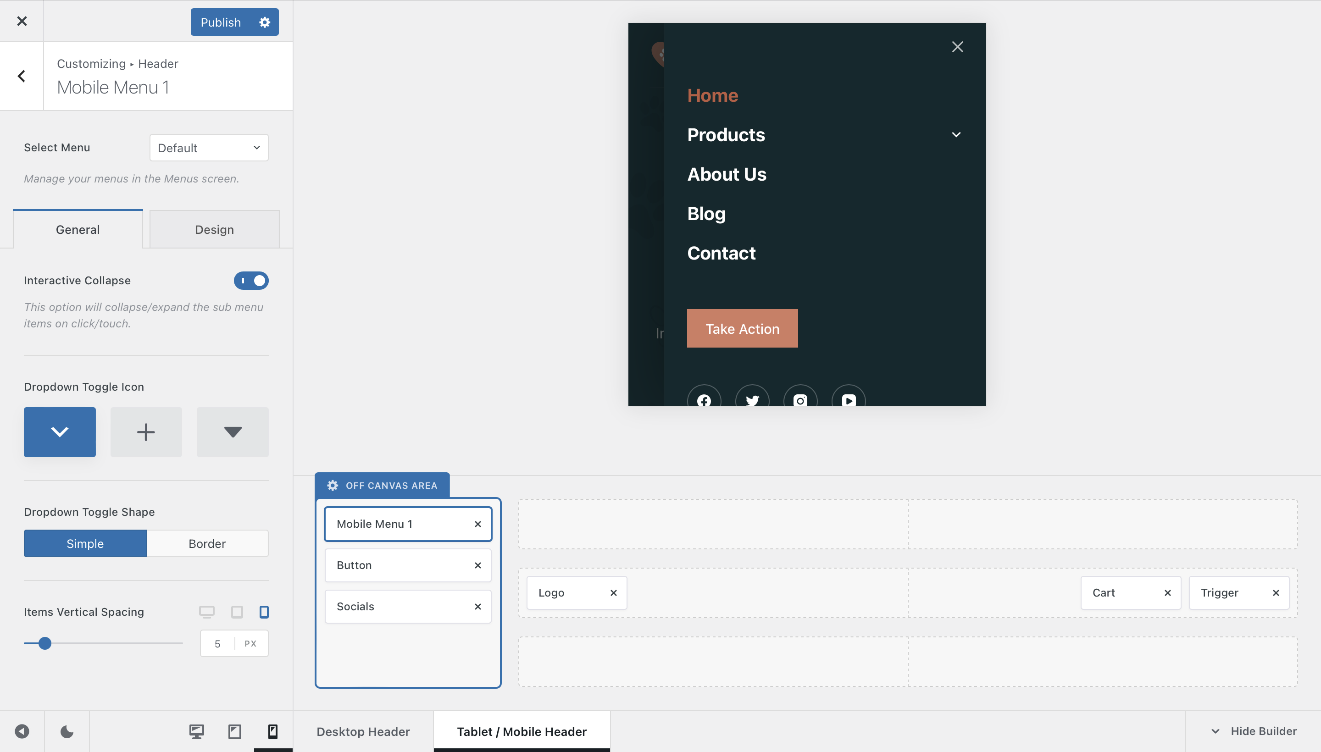This screenshot has width=1321, height=752.
Task: Click Contact in the preview menu
Action: pos(721,253)
